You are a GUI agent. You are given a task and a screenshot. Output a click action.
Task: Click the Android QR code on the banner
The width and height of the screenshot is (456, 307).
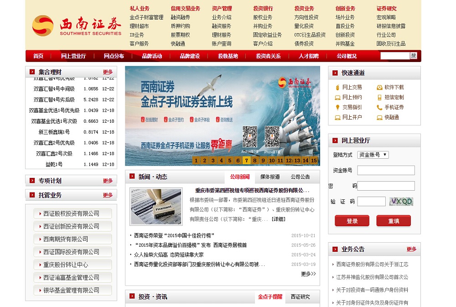(x=250, y=136)
